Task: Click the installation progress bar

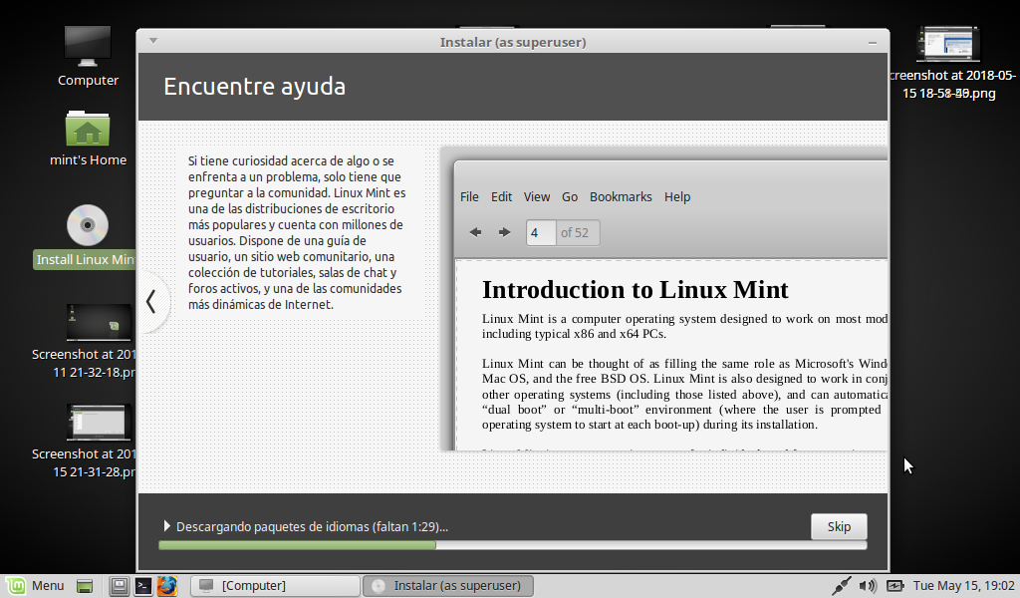Action: coord(512,545)
